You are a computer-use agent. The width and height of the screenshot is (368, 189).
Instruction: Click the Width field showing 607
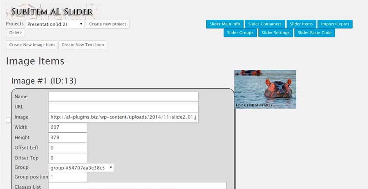click(68, 127)
